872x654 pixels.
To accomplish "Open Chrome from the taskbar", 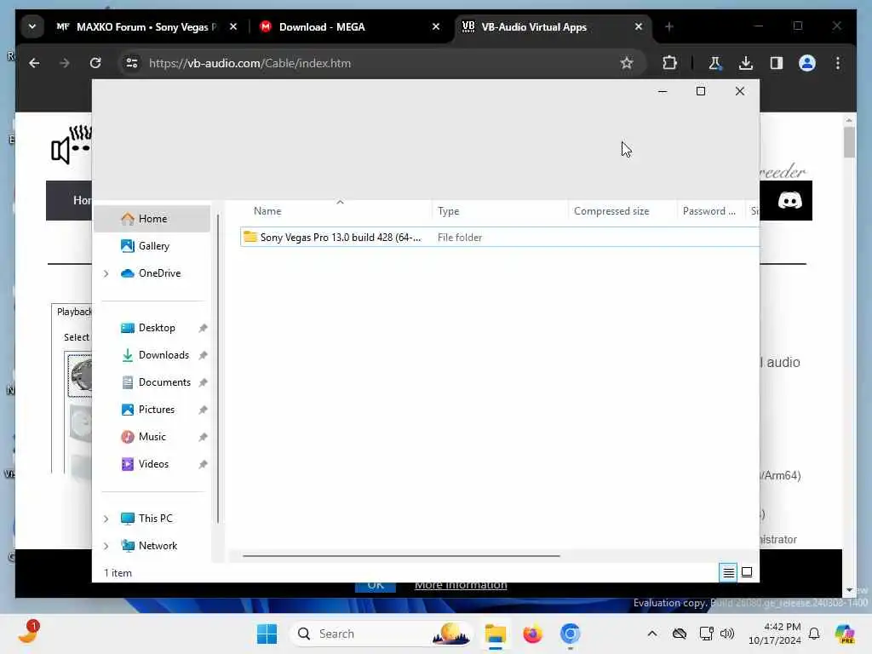I will coord(570,634).
